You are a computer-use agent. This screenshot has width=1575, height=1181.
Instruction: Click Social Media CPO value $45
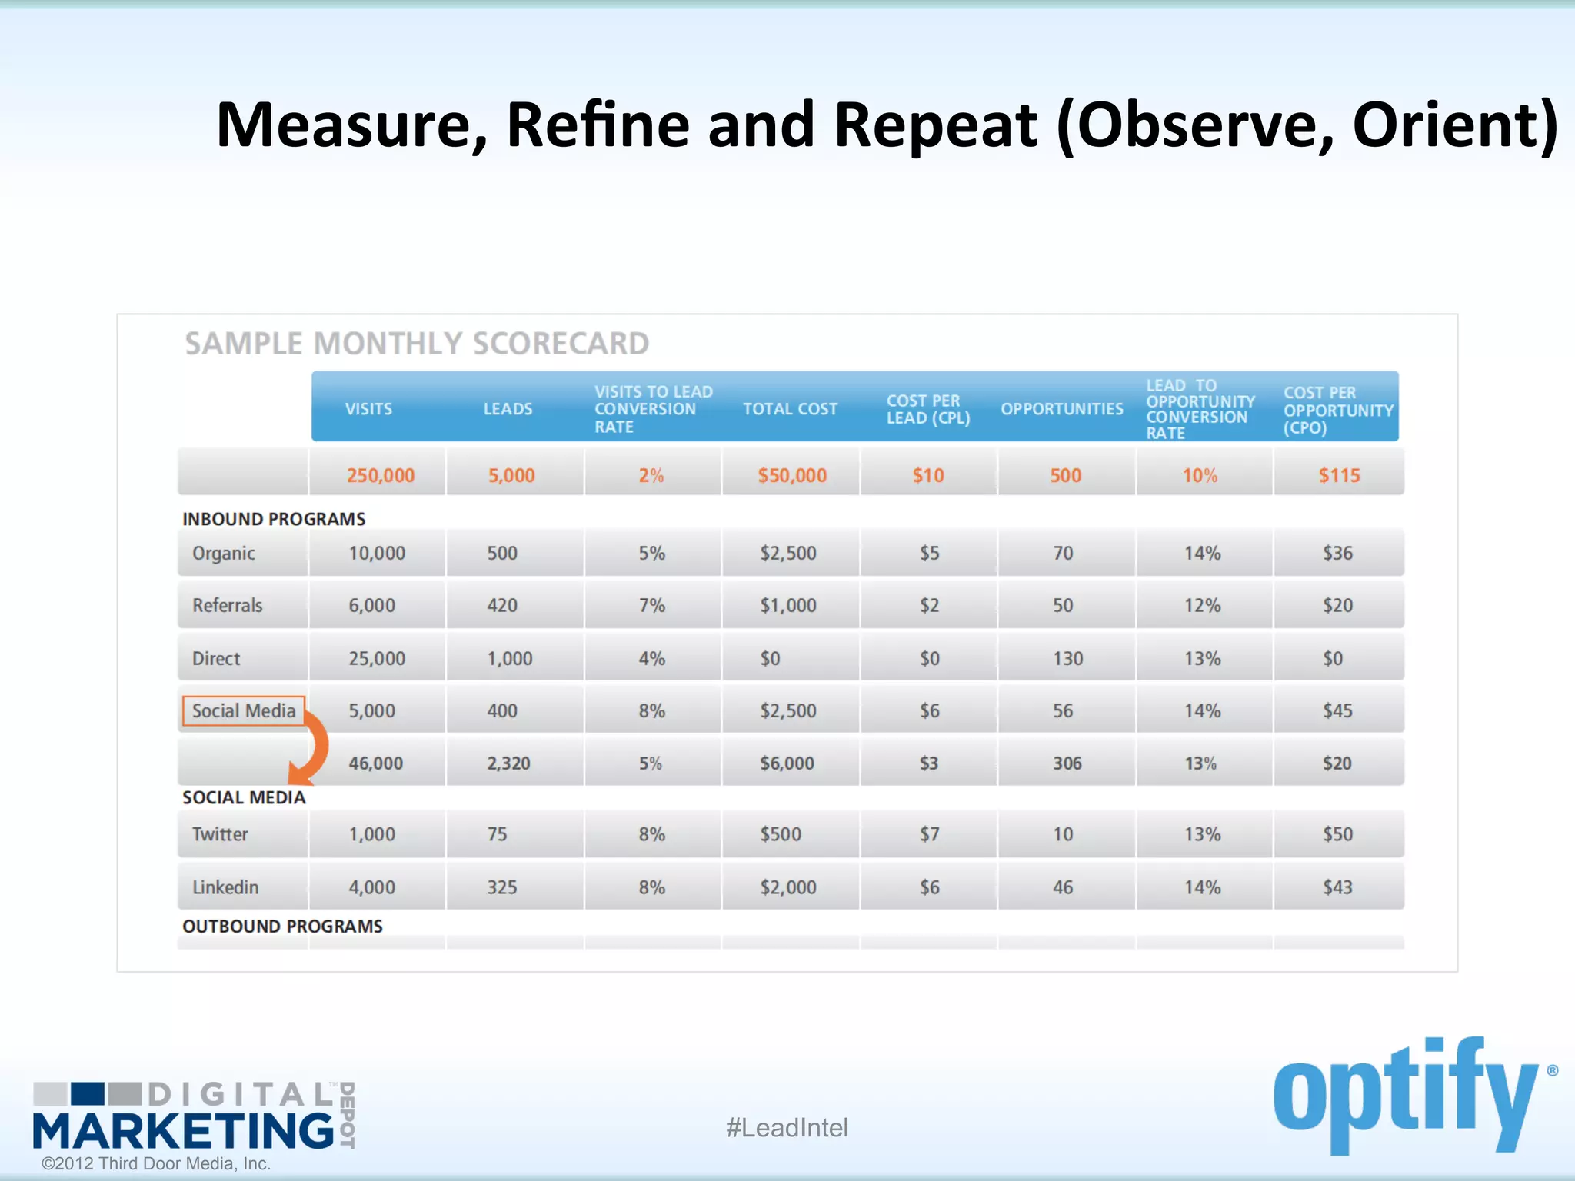[1337, 711]
